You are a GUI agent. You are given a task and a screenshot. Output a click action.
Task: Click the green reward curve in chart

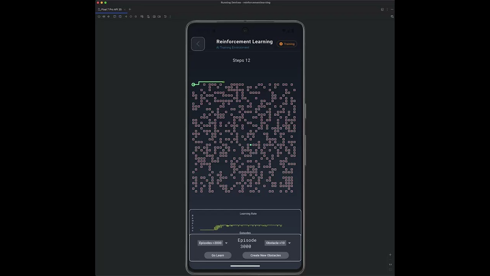[241, 227]
